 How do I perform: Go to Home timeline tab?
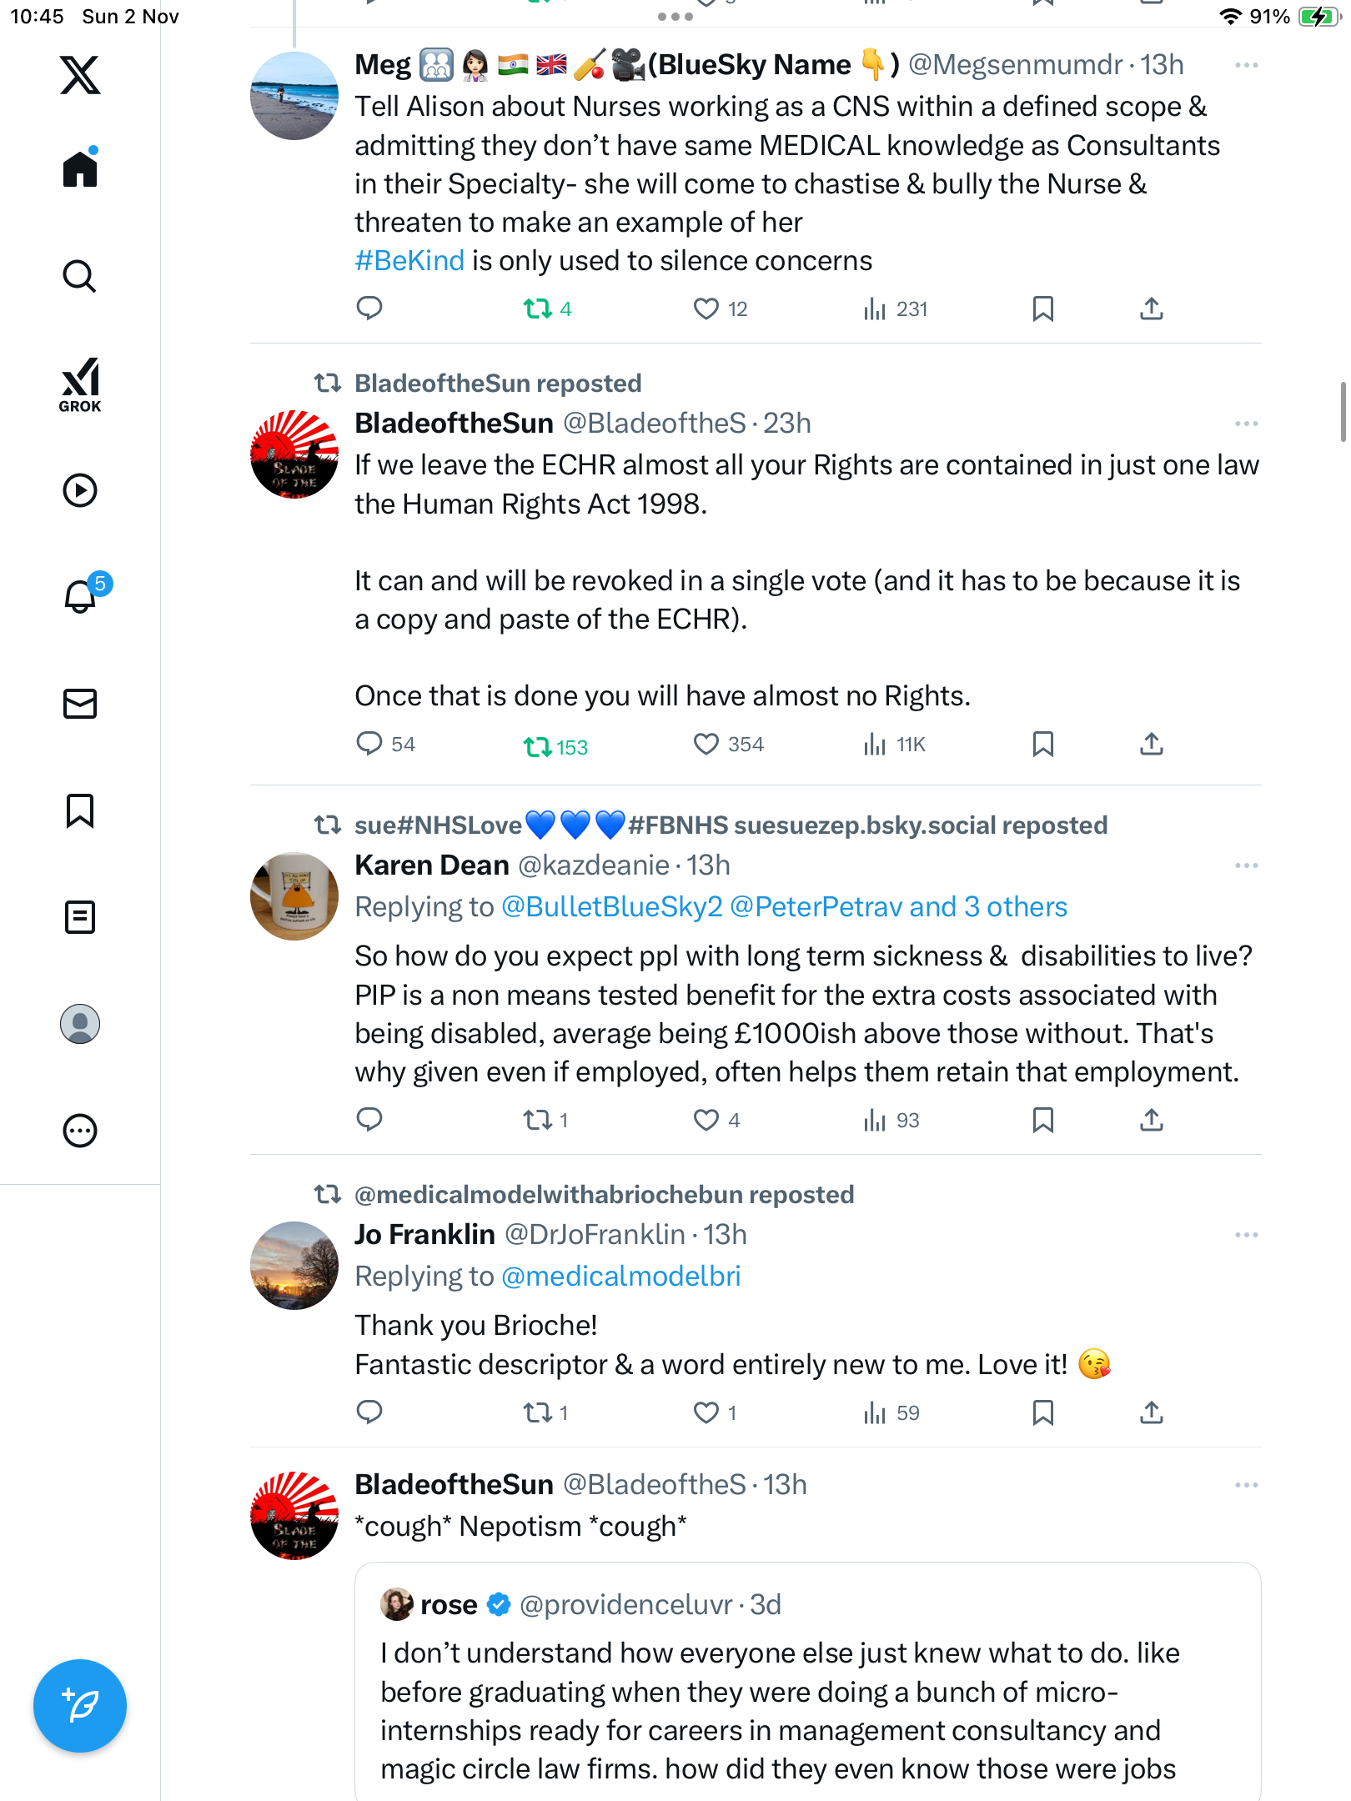pos(80,169)
